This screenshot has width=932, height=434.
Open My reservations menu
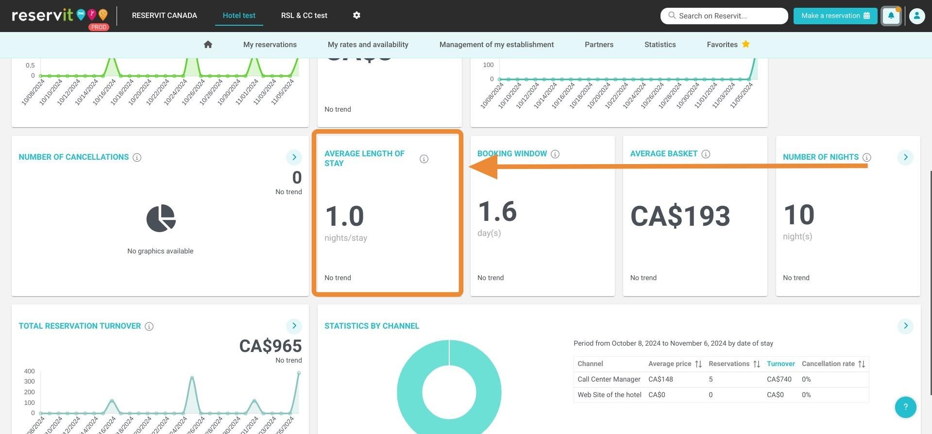[270, 45]
